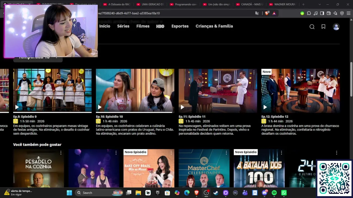This screenshot has height=198, width=353.
Task: Click the "Ep.12: Episódio 12" title
Action: pyautogui.click(x=275, y=117)
